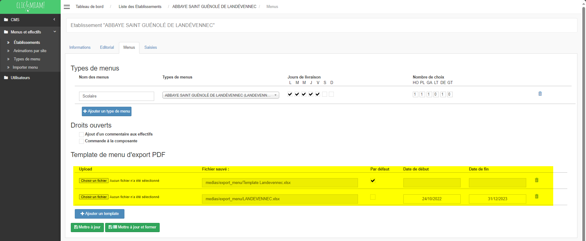Click Mettre à jour button
586x241 pixels.
(87, 227)
